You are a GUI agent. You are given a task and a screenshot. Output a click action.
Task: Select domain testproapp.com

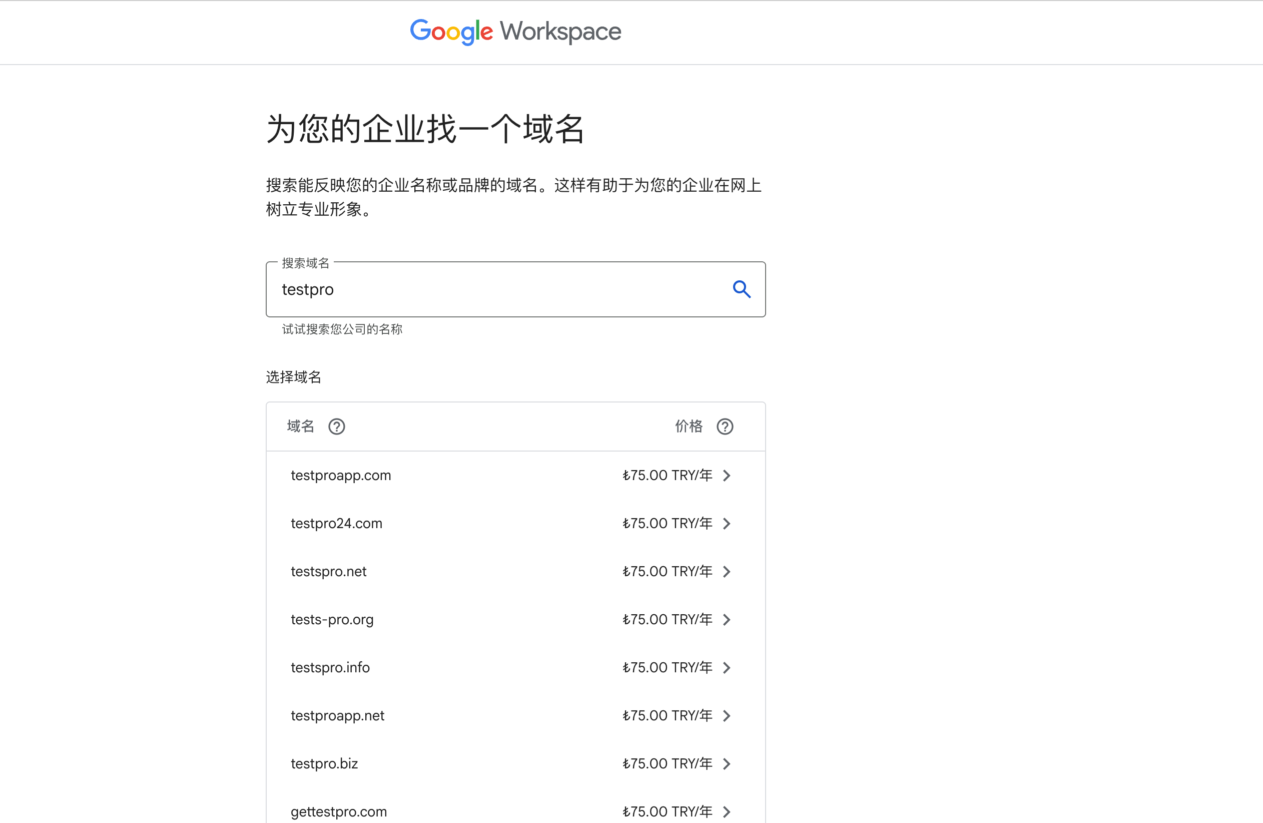pyautogui.click(x=341, y=475)
